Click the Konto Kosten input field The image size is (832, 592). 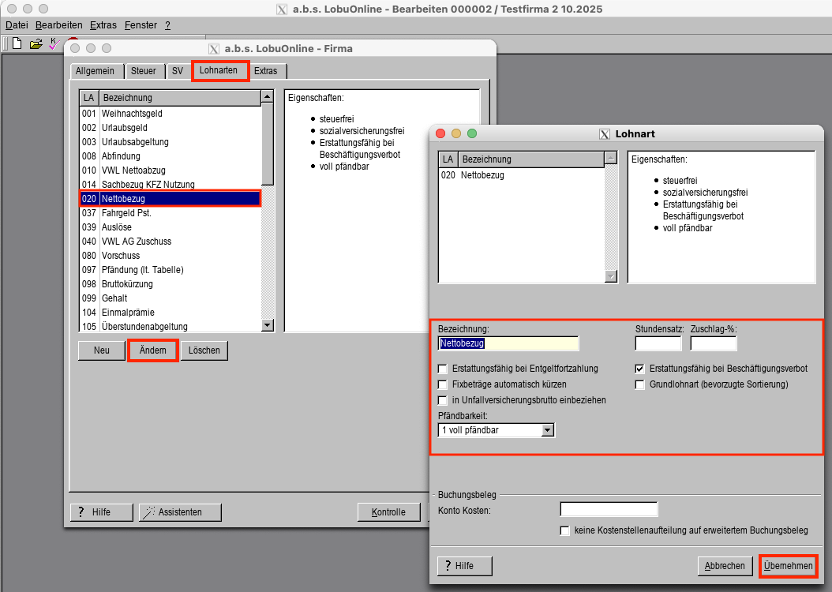click(608, 509)
